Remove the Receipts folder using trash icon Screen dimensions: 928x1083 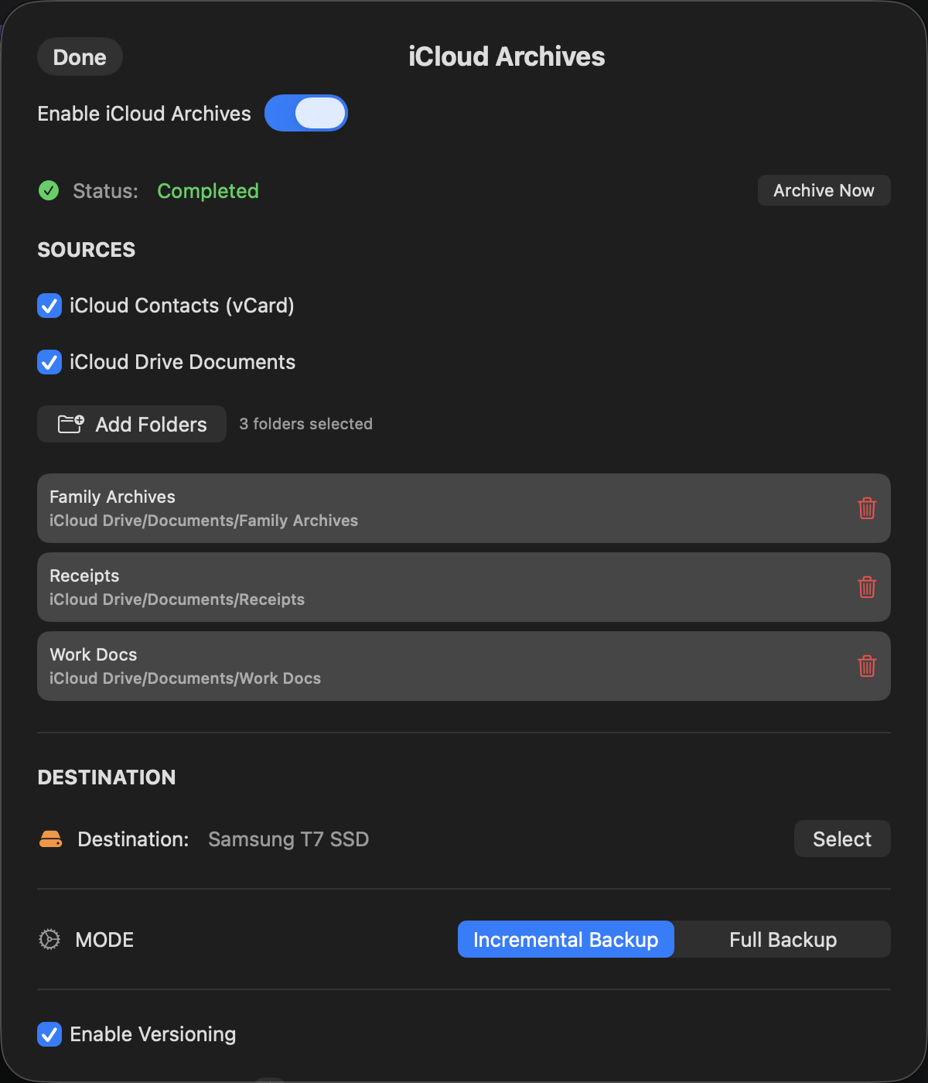[867, 587]
